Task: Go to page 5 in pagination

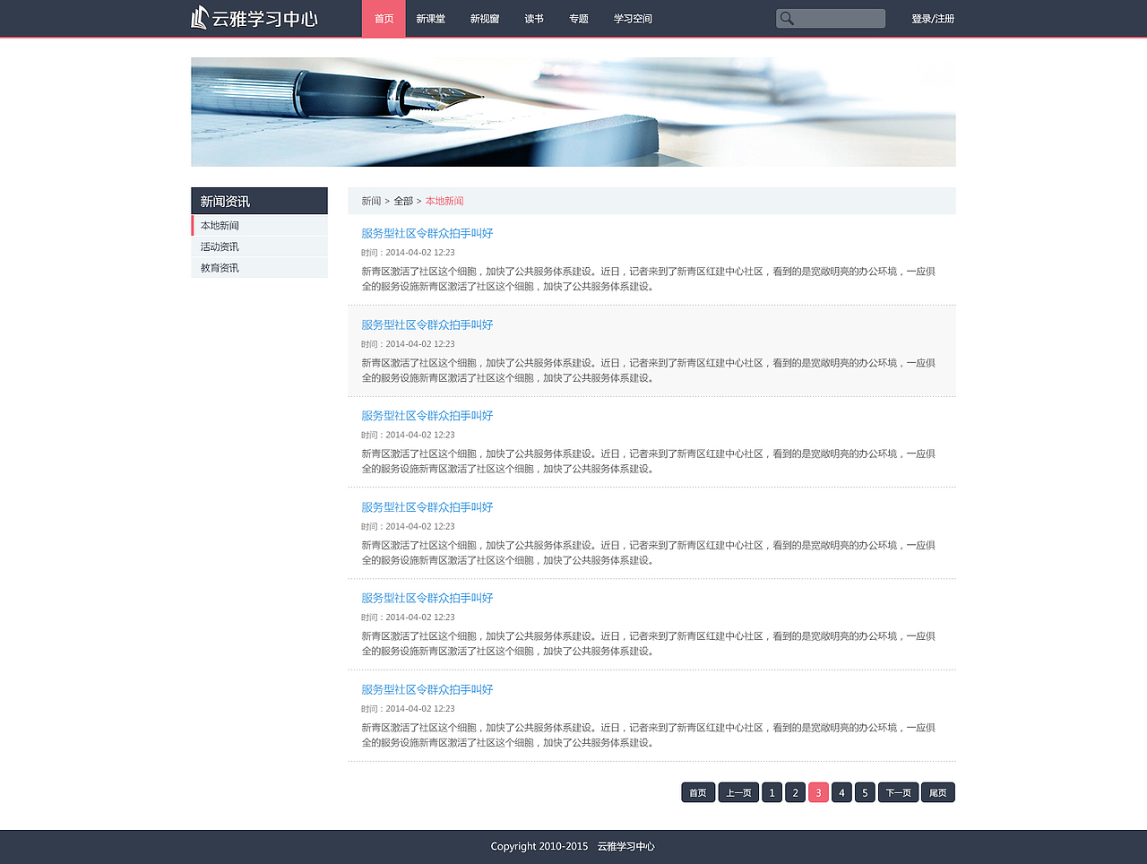Action: (x=864, y=792)
